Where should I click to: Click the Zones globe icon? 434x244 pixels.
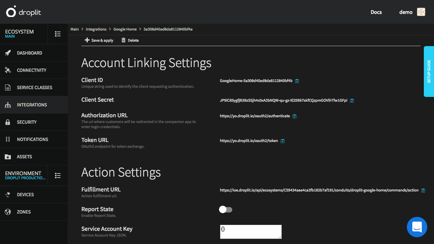pyautogui.click(x=8, y=212)
